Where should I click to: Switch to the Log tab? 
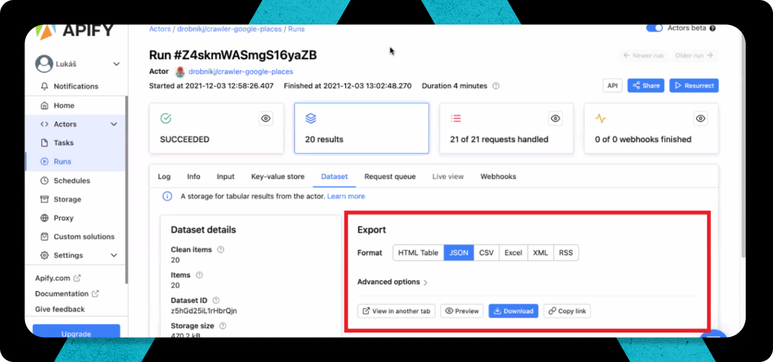[x=164, y=176]
